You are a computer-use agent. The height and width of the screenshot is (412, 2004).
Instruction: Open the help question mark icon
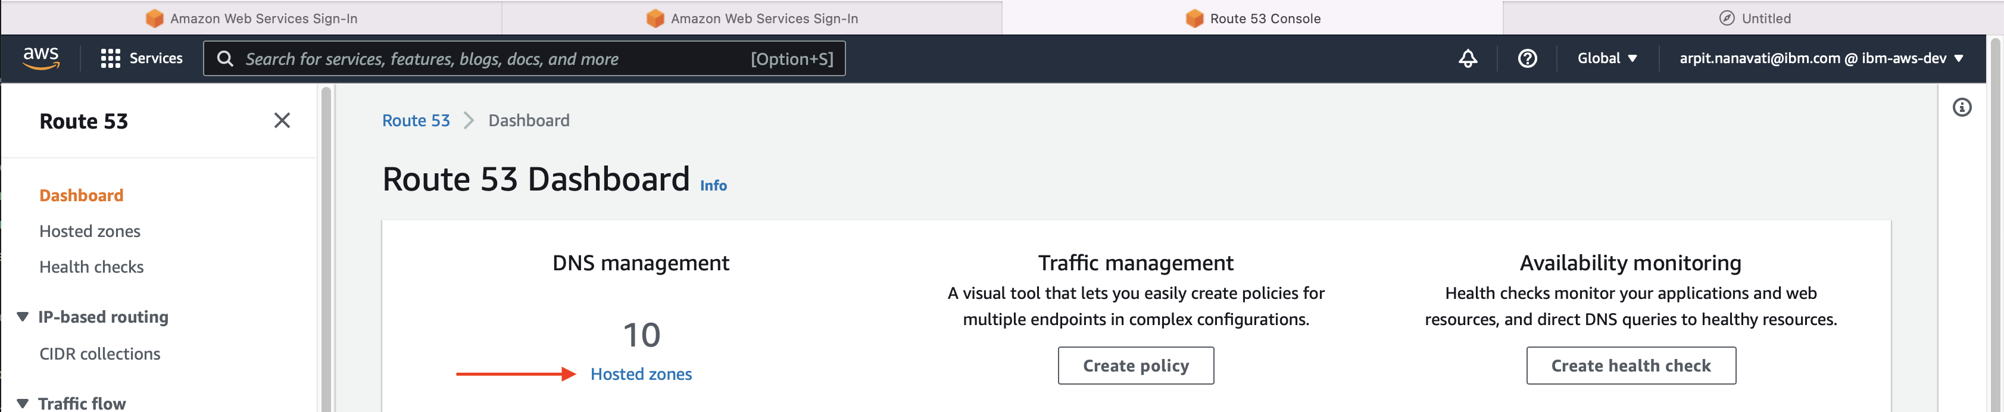point(1527,58)
